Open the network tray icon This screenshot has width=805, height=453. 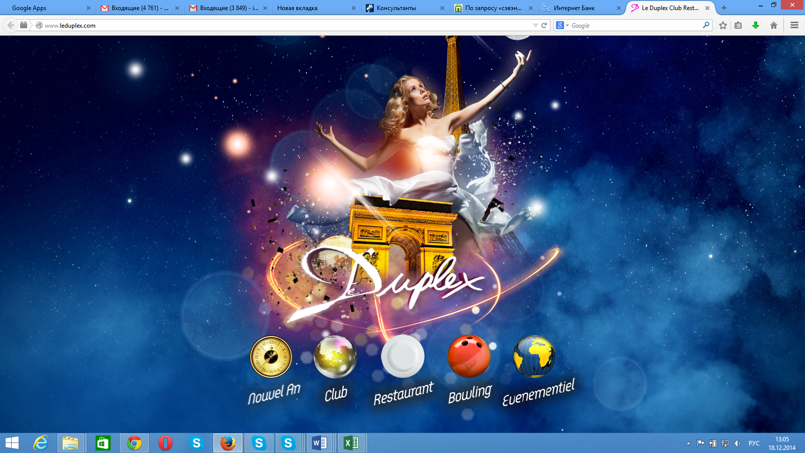(725, 443)
